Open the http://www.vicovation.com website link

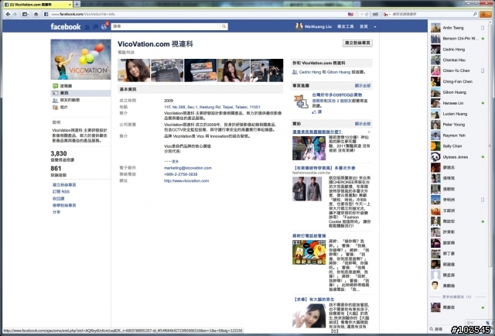(186, 181)
